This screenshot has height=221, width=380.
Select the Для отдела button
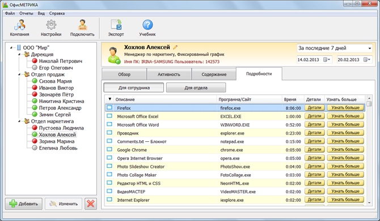(x=196, y=88)
